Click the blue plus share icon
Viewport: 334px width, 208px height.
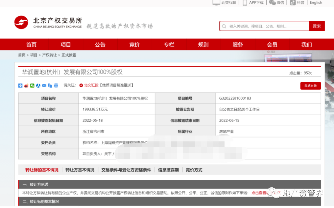[20, 86]
